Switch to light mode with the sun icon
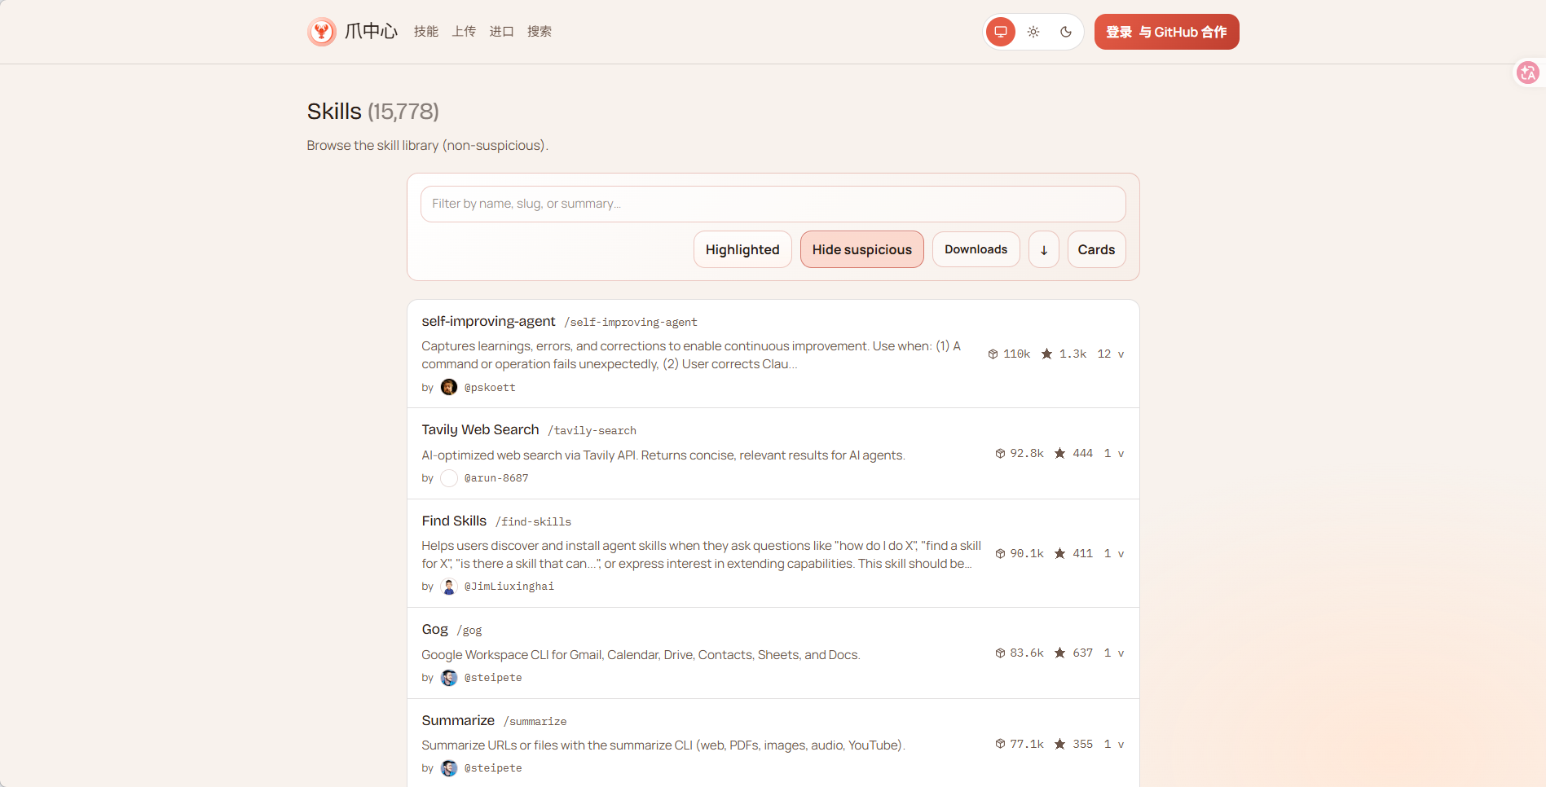 point(1033,32)
